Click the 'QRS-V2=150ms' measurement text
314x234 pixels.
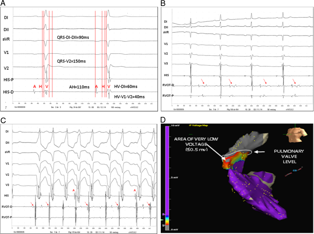pyautogui.click(x=71, y=61)
